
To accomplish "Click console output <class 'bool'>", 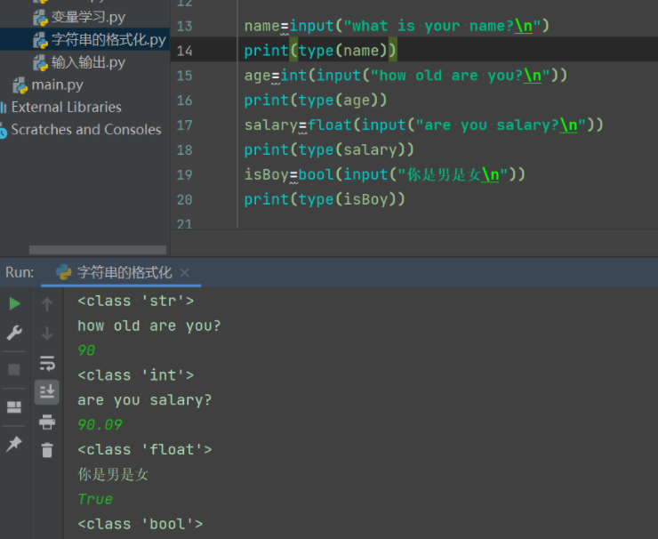I will pyautogui.click(x=140, y=524).
